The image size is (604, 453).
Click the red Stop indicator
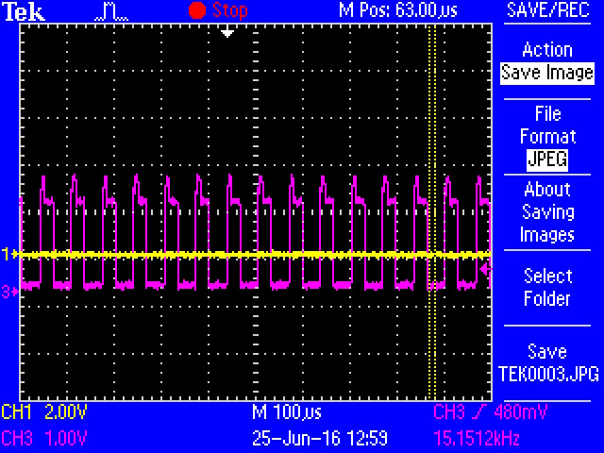218,10
